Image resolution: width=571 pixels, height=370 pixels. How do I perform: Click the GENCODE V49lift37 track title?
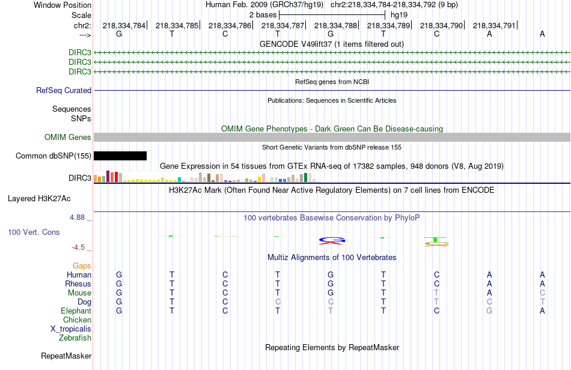332,44
